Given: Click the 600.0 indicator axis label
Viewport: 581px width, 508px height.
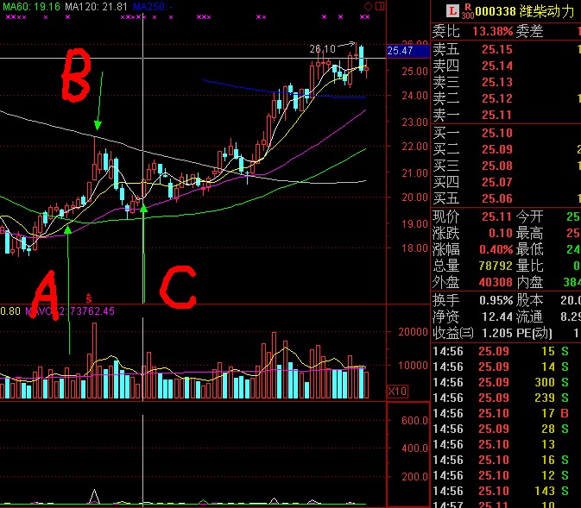Looking at the screenshot, I should point(414,421).
